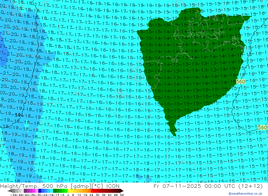Pick the dark purple -42 swatch in the legend
Image resolution: width=268 pixels, height=196 pixels.
[x=25, y=191]
